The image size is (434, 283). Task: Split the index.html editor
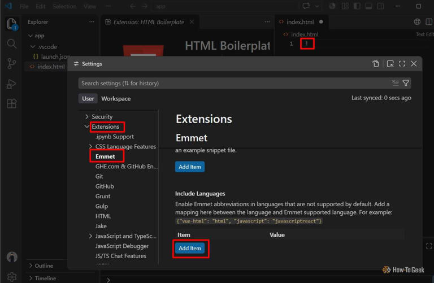(x=429, y=22)
